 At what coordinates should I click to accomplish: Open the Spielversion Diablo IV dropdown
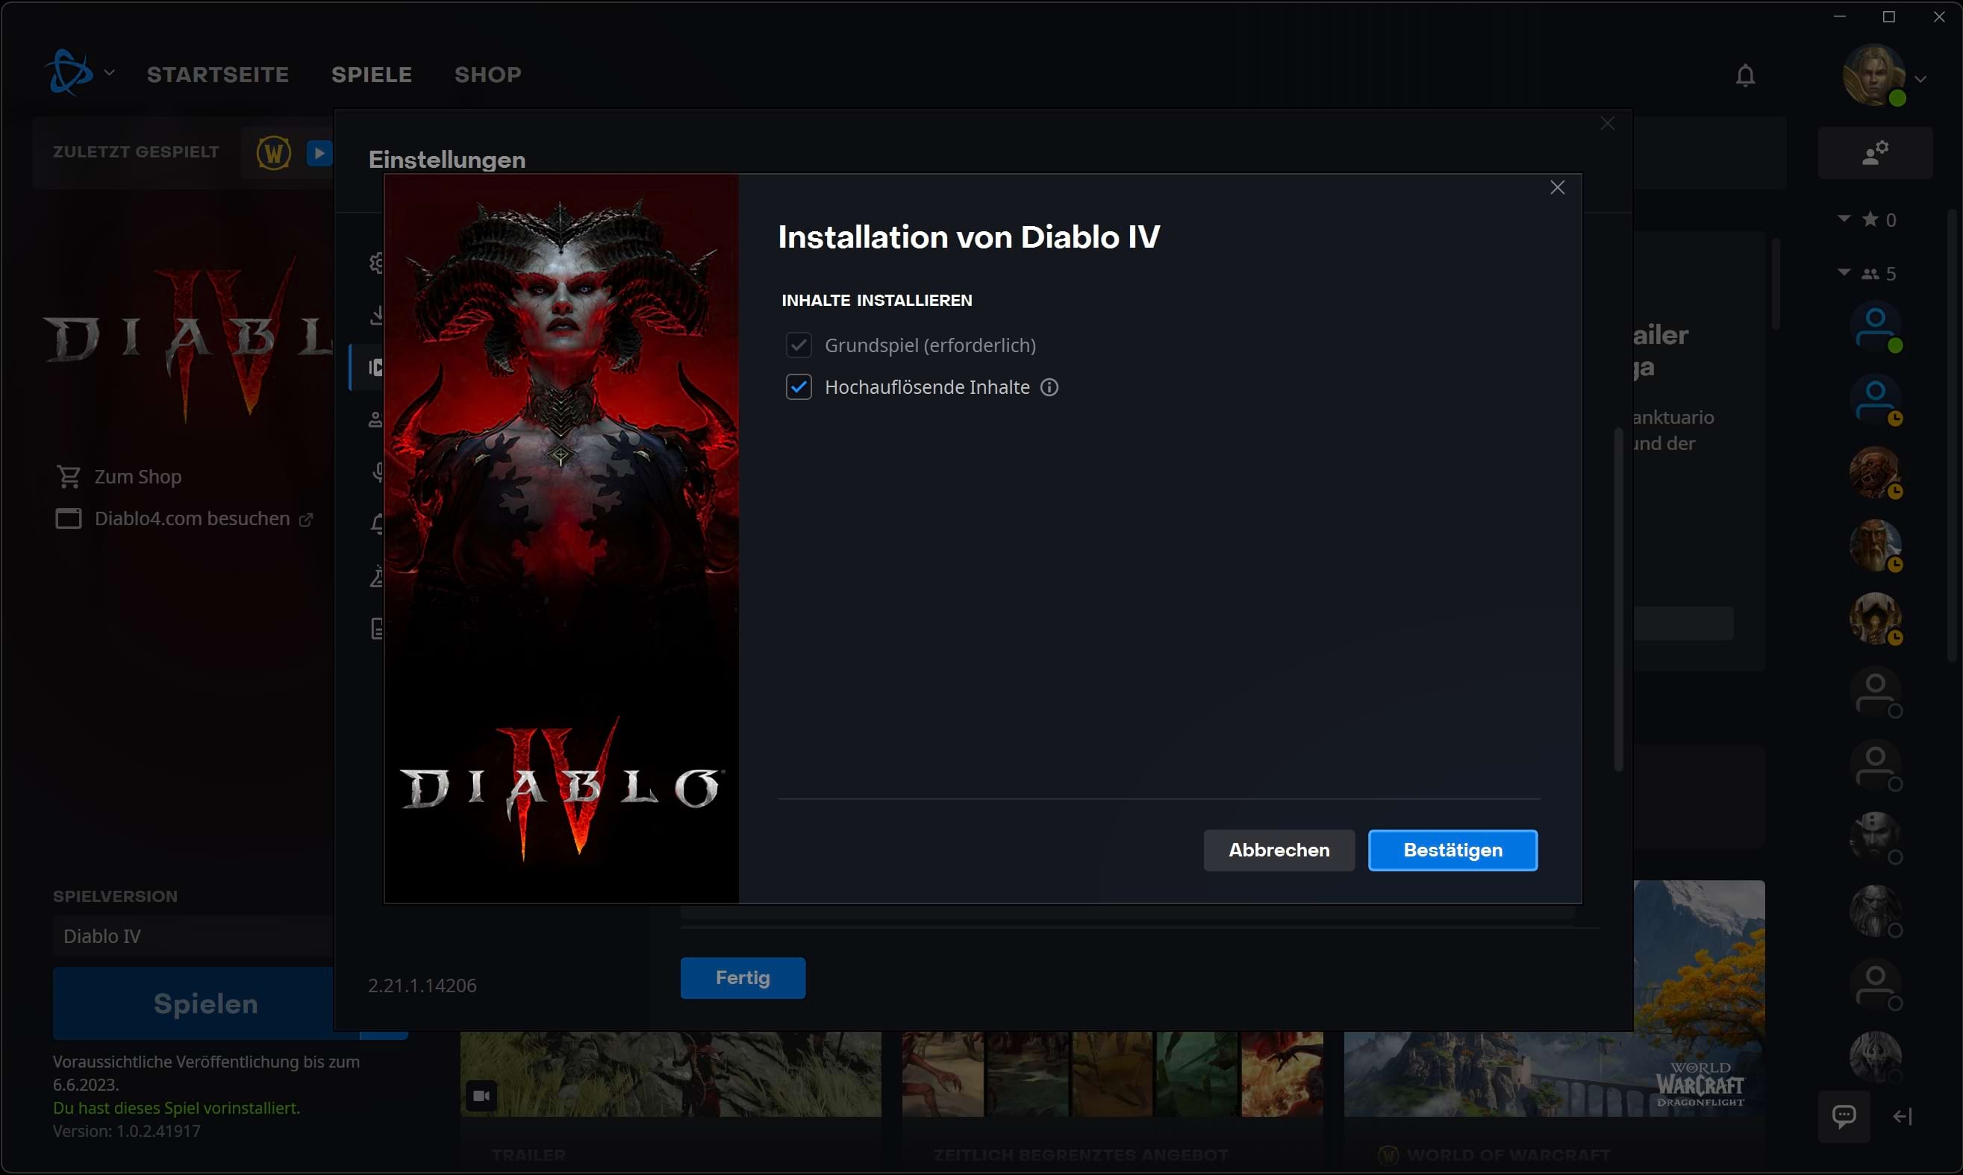193,936
